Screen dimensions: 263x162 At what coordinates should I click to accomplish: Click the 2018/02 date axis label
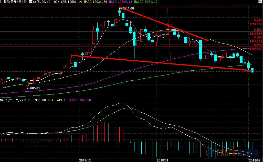tap(255, 160)
